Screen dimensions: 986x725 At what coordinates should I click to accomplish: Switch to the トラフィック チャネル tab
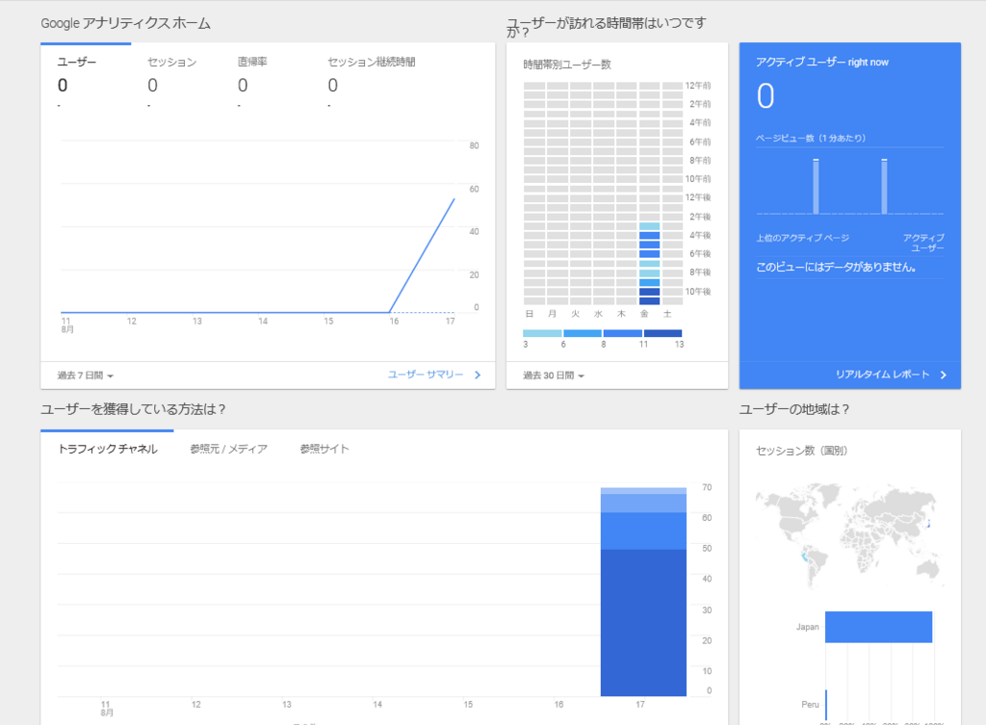point(108,449)
